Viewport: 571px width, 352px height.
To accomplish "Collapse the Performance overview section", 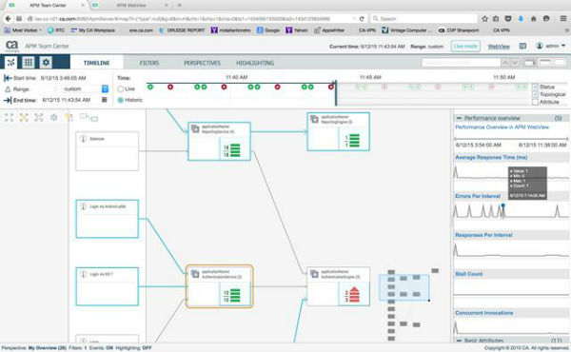I will [459, 118].
